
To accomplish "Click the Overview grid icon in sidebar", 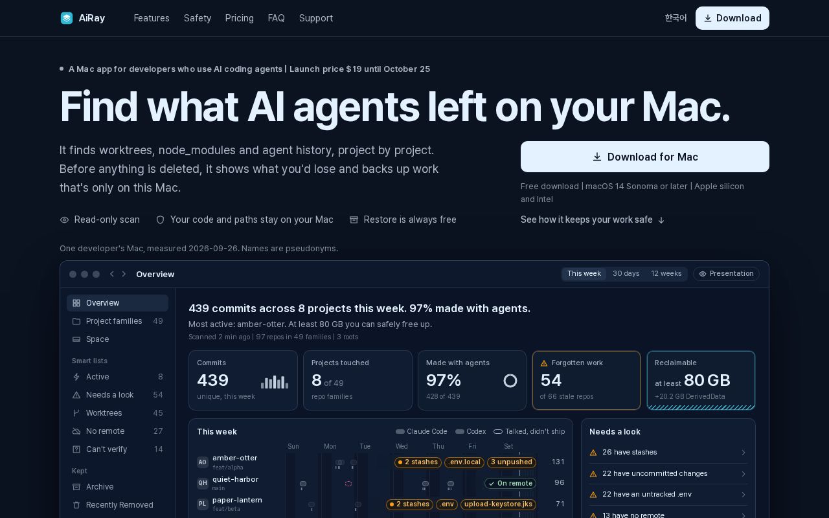I will click(x=76, y=303).
